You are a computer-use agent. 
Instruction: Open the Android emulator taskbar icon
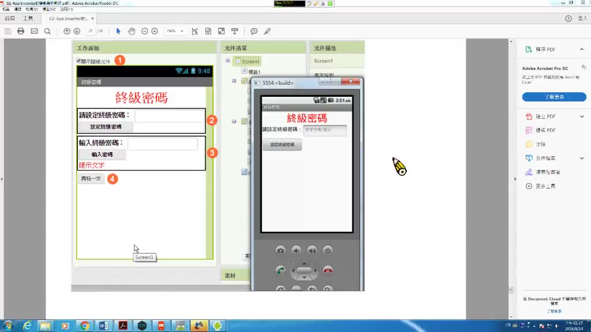tap(218, 326)
